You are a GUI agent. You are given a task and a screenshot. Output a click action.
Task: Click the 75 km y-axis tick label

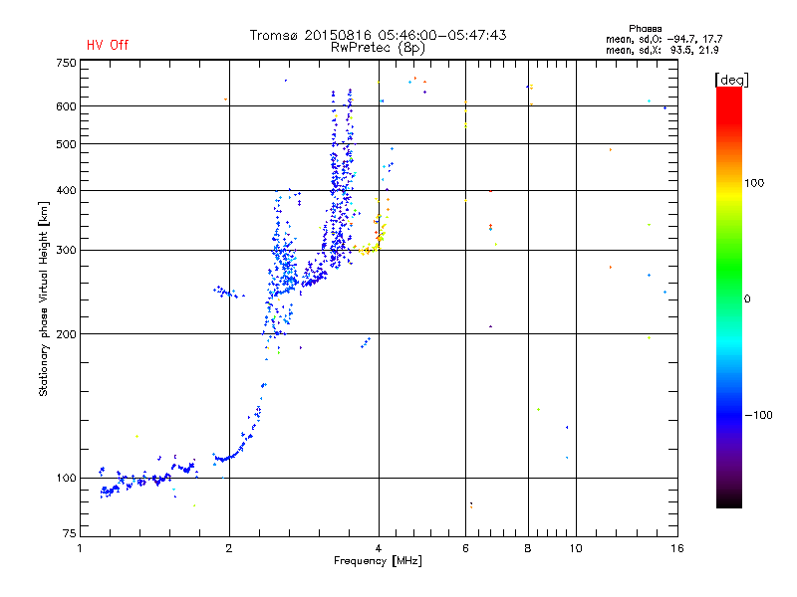(69, 533)
